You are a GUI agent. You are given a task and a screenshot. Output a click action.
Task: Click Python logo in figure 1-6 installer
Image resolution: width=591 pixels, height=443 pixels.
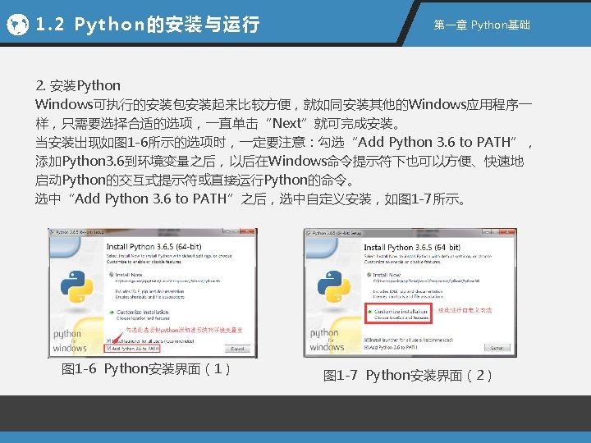click(76, 286)
